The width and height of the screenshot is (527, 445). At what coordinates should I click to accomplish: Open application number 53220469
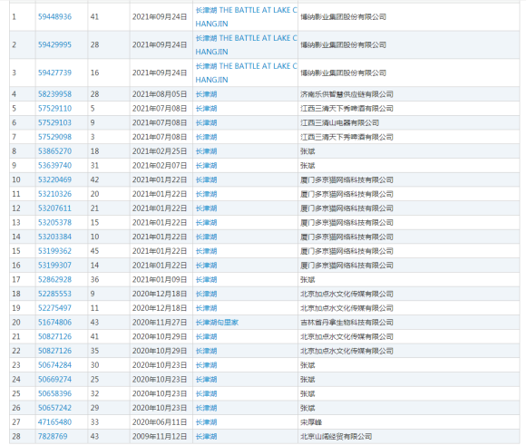pos(54,179)
